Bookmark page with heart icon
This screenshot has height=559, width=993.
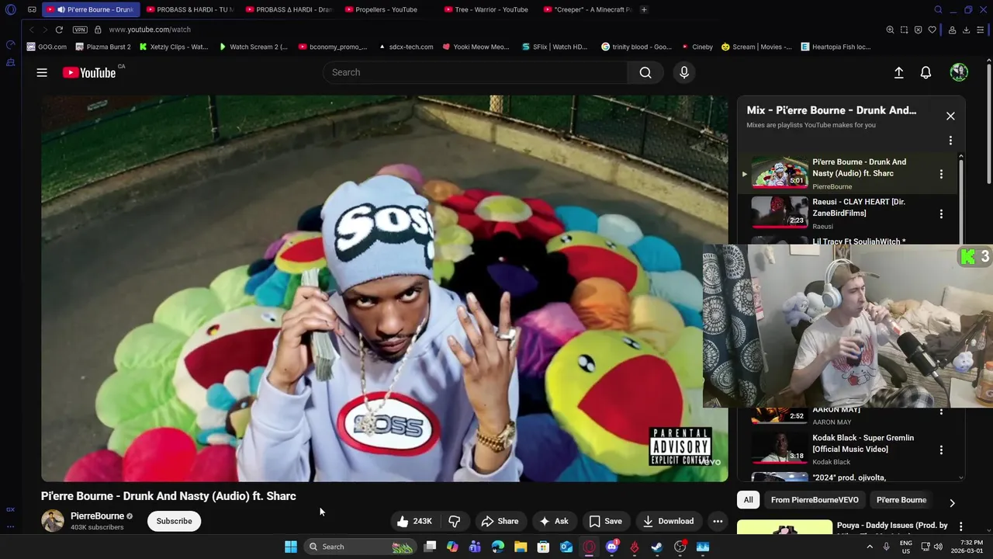(932, 30)
